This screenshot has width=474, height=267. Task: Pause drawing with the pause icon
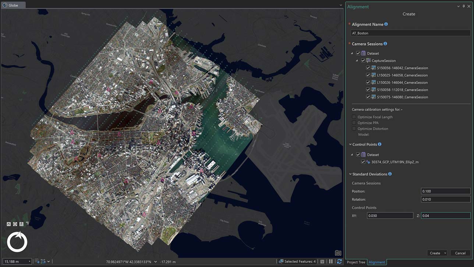[331, 261]
